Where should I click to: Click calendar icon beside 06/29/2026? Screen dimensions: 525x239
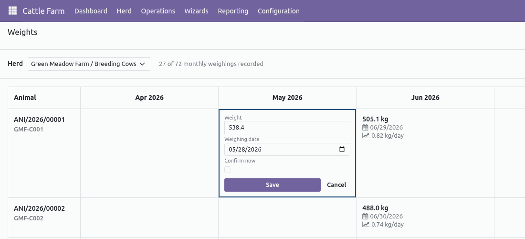click(365, 127)
